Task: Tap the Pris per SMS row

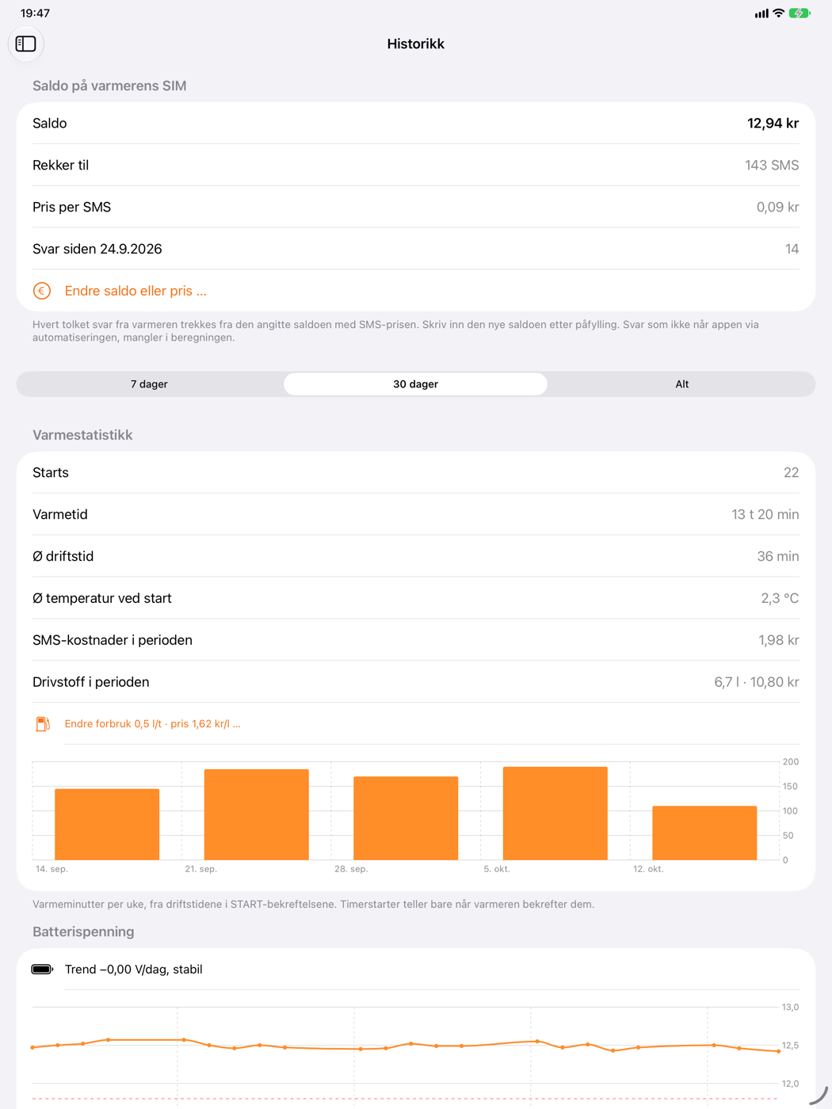Action: click(x=415, y=207)
